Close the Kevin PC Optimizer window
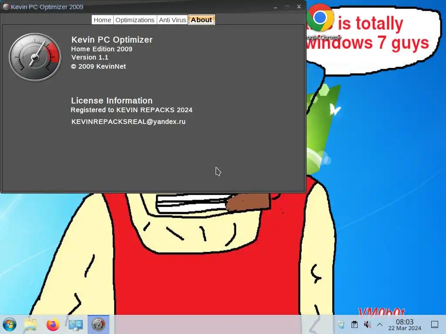The width and height of the screenshot is (446, 334). (299, 7)
